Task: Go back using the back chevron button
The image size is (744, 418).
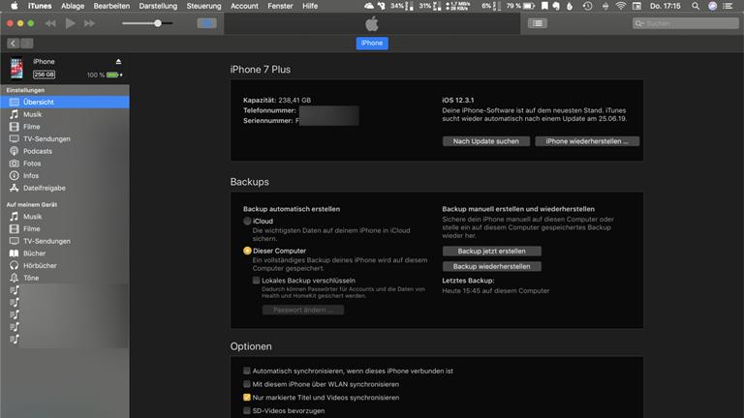Action: point(14,44)
